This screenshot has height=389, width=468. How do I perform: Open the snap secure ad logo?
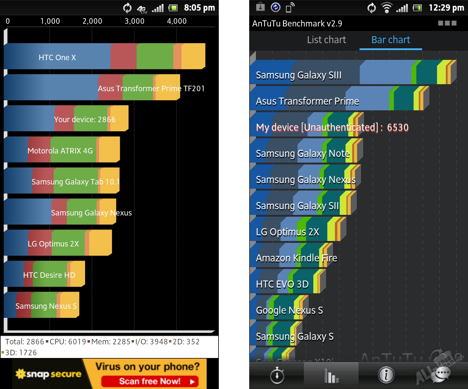[48, 374]
